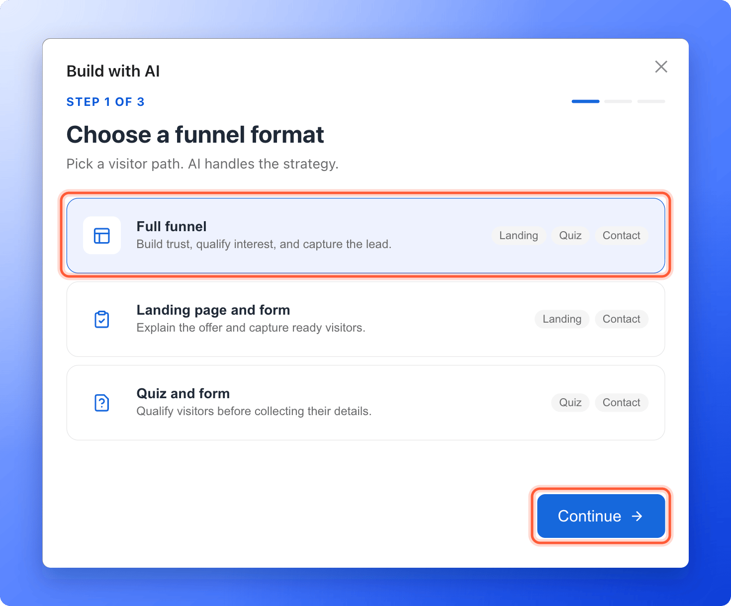Click 'Explain the offer and capture' description
Screen dimensions: 731x606
pyautogui.click(x=251, y=328)
